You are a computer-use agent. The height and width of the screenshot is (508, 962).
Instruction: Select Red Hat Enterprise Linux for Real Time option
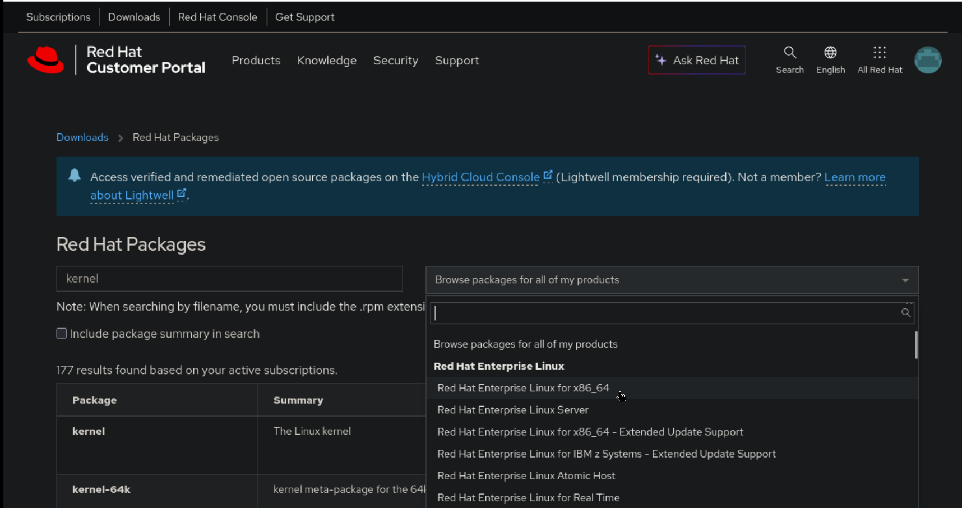(672, 497)
